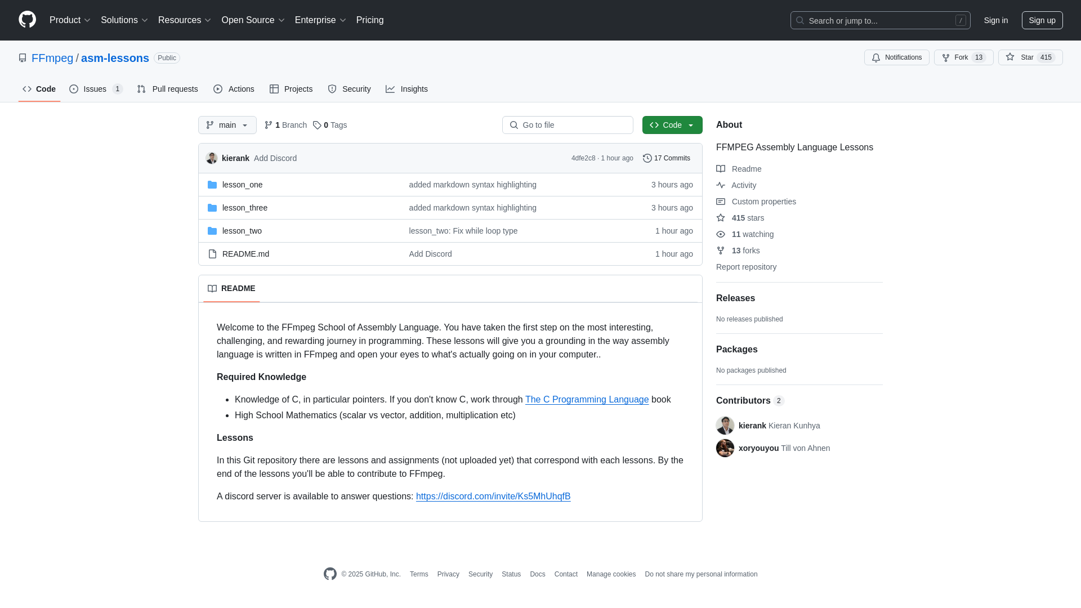The height and width of the screenshot is (608, 1081).
Task: Open the green Code dropdown
Action: tap(672, 125)
